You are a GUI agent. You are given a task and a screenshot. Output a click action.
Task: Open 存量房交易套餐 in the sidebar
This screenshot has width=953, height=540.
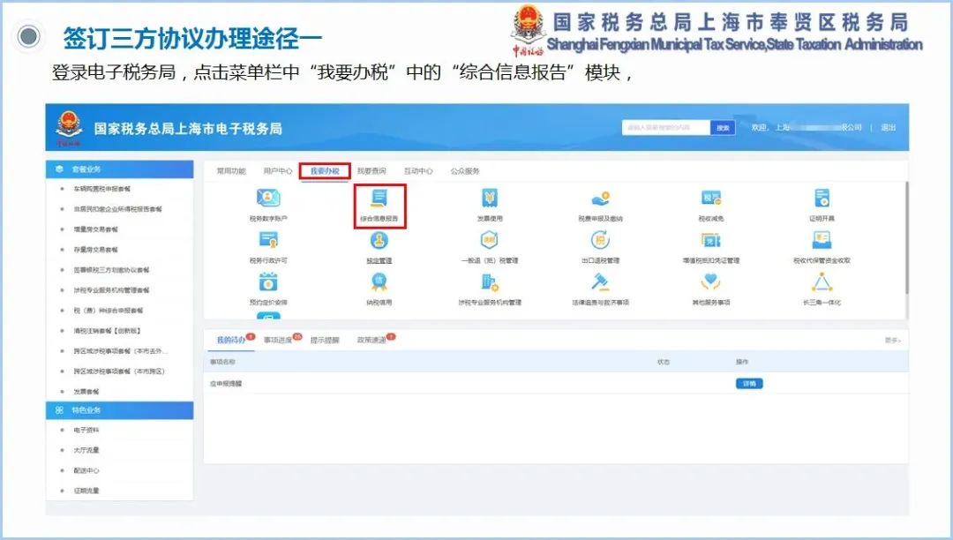tap(96, 250)
